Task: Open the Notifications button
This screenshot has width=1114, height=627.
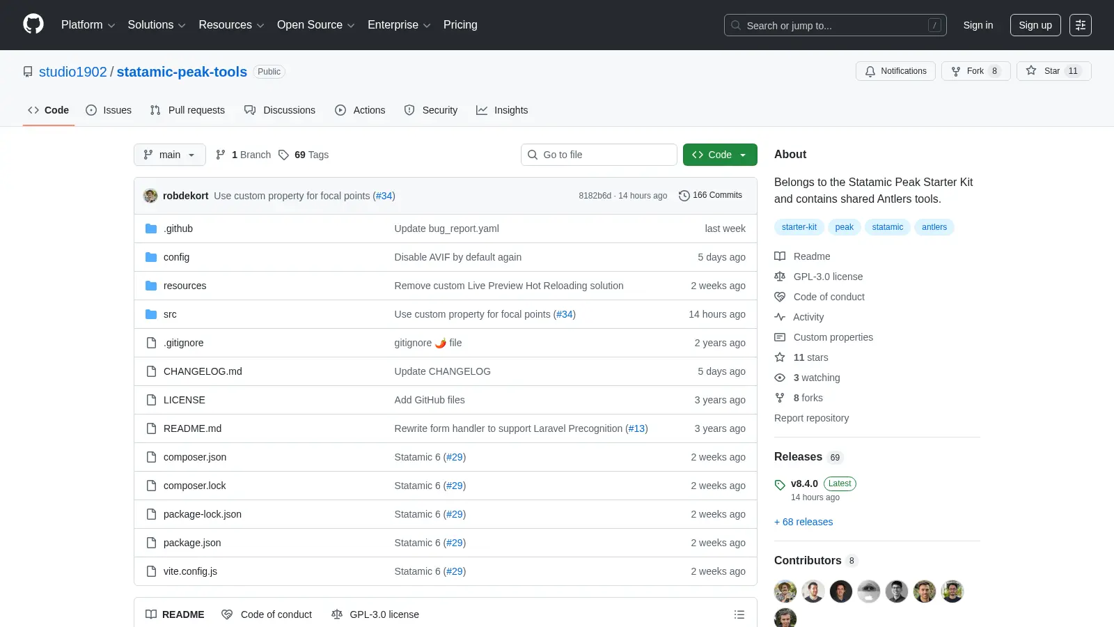Action: pyautogui.click(x=895, y=71)
